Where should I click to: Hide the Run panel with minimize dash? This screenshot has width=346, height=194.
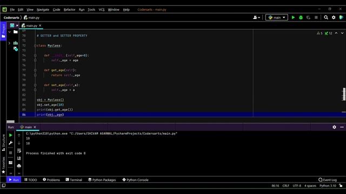point(342,127)
